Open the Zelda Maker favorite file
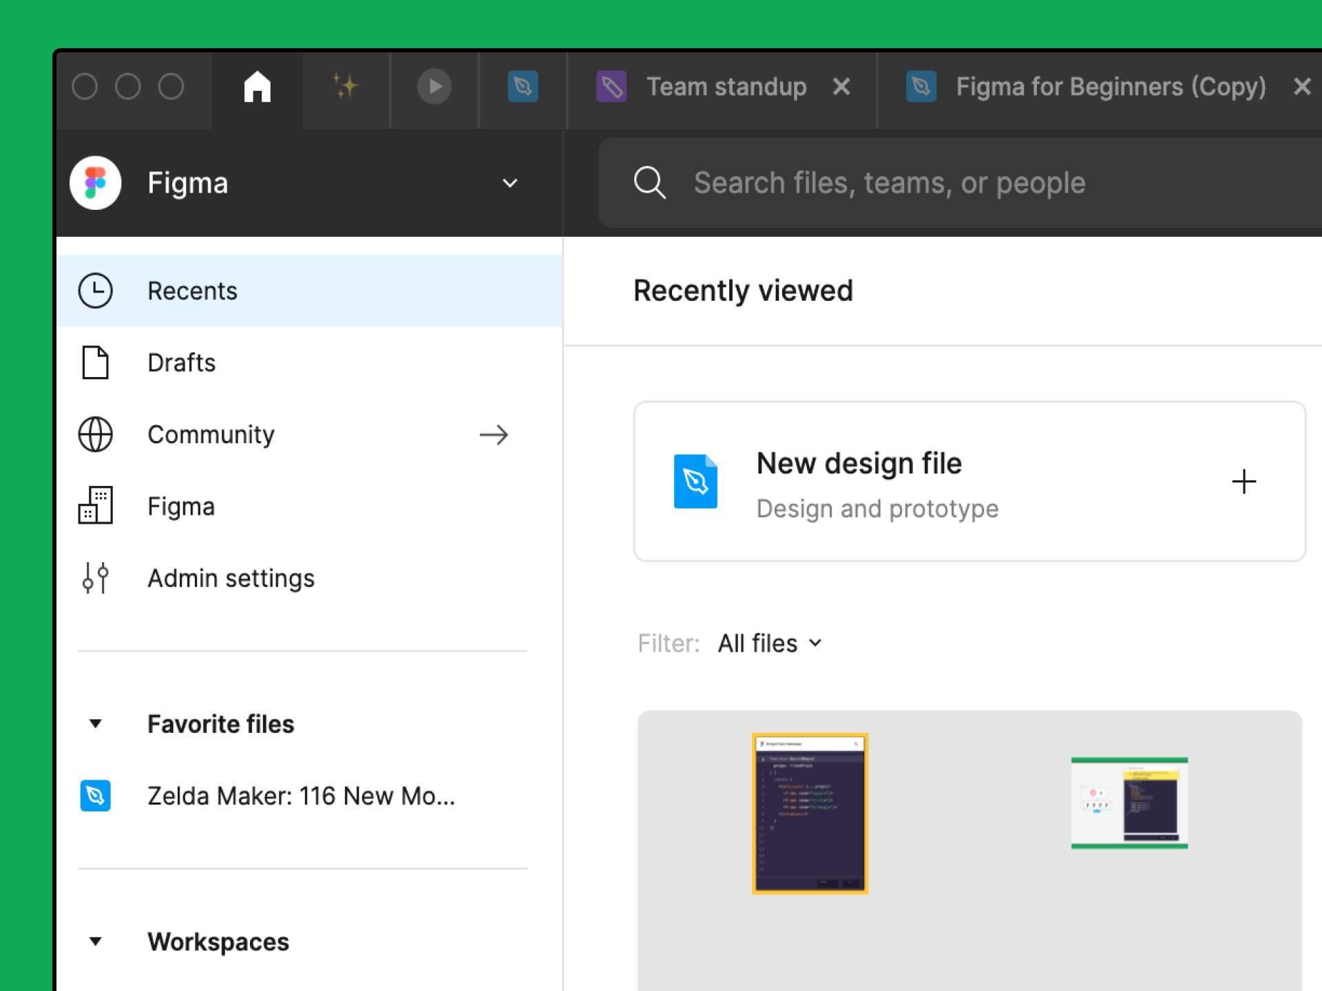Screen dimensions: 1322x991 coord(301,796)
